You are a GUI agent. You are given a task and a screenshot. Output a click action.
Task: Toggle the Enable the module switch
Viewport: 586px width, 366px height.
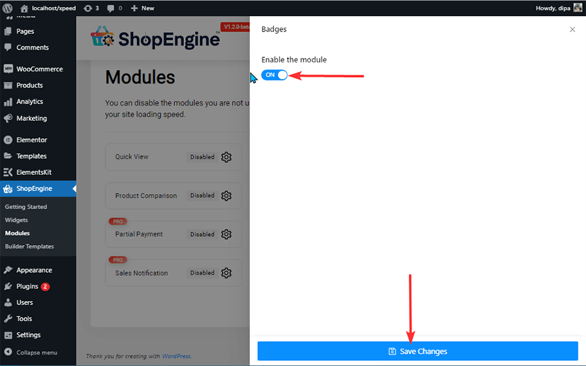[274, 75]
